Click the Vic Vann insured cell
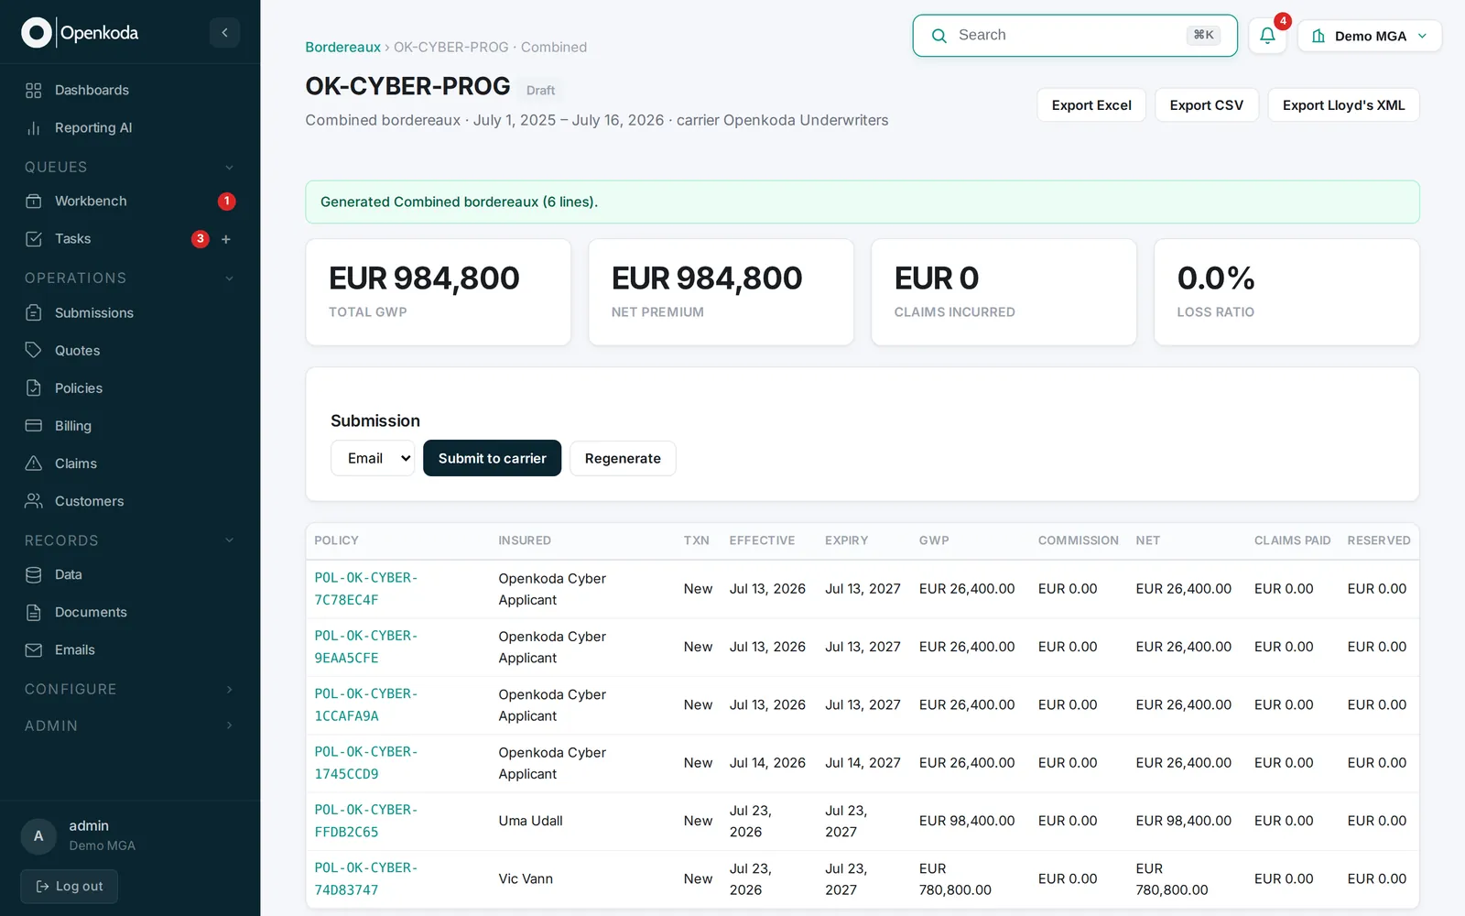Screen dimensions: 1465x916 [x=526, y=878]
